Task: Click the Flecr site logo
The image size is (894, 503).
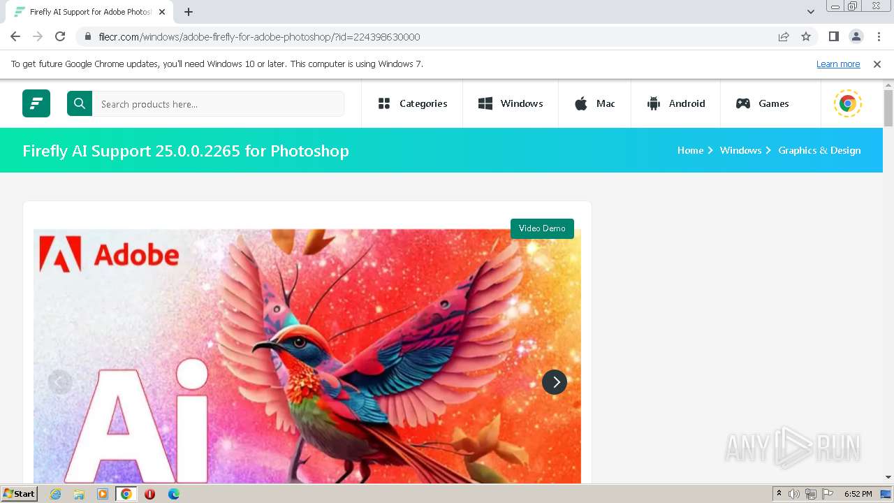Action: (36, 103)
